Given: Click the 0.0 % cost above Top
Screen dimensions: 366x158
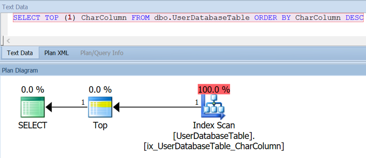Looking at the screenshot, I should pyautogui.click(x=100, y=90).
